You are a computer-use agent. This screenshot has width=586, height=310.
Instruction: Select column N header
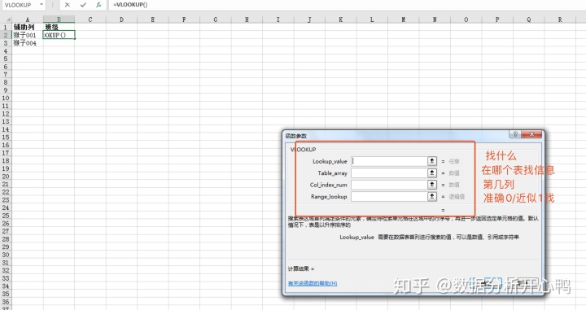(435, 20)
